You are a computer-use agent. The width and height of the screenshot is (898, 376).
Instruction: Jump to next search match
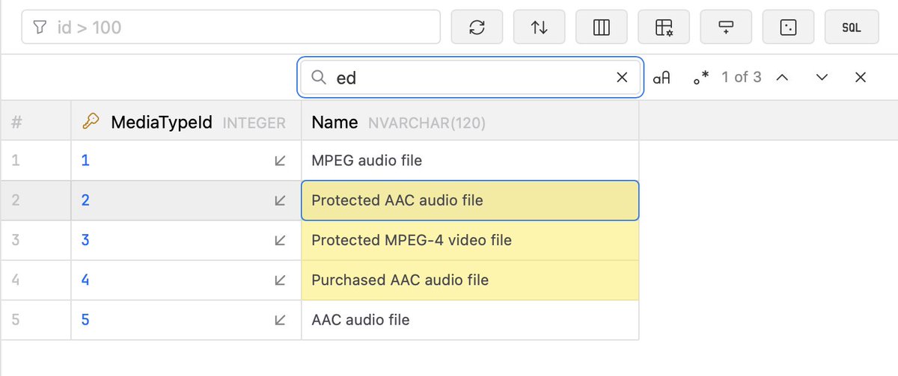pos(822,78)
